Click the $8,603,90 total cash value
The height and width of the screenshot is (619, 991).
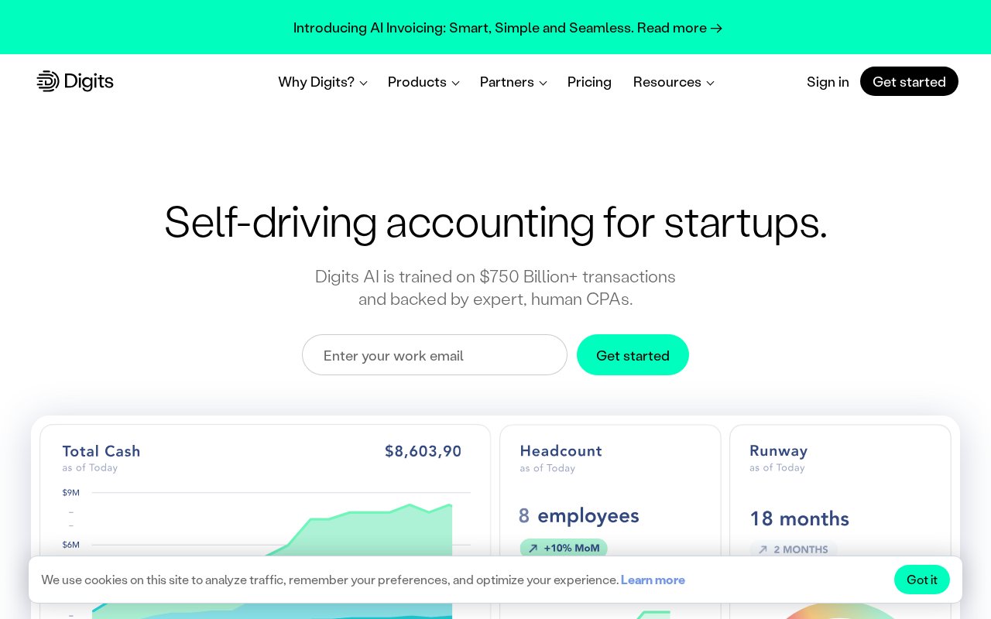pyautogui.click(x=423, y=451)
